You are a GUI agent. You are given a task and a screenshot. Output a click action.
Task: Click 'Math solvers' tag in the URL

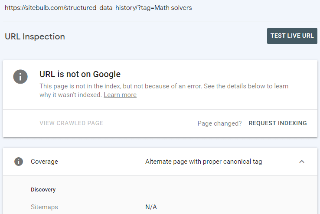tap(173, 8)
